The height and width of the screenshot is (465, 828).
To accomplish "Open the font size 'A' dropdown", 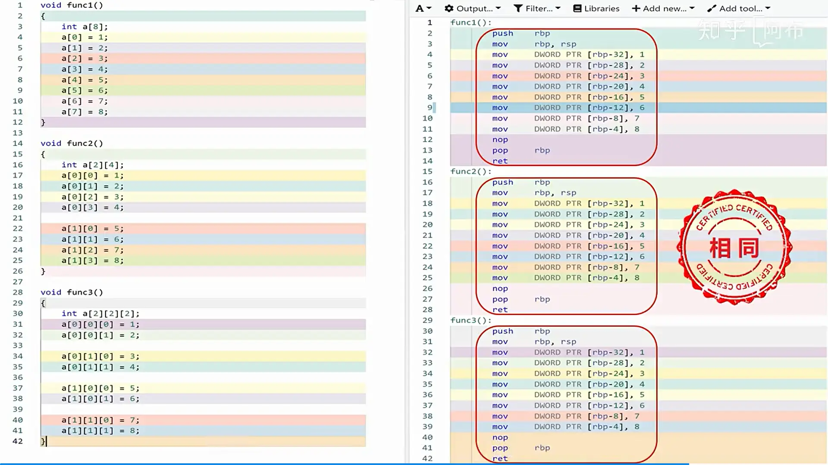I will pos(423,8).
